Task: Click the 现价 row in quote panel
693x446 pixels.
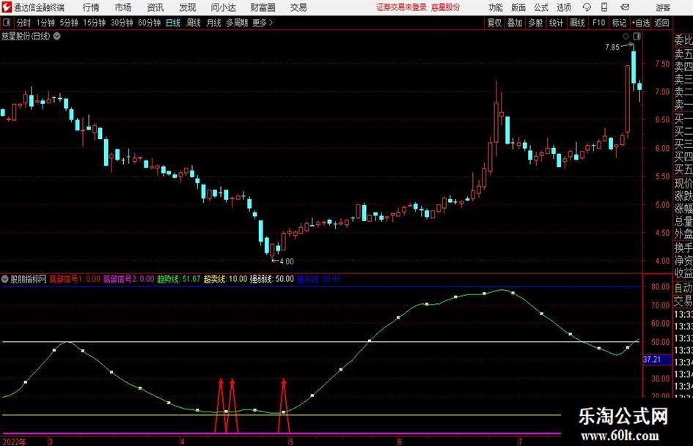Action: pyautogui.click(x=683, y=183)
